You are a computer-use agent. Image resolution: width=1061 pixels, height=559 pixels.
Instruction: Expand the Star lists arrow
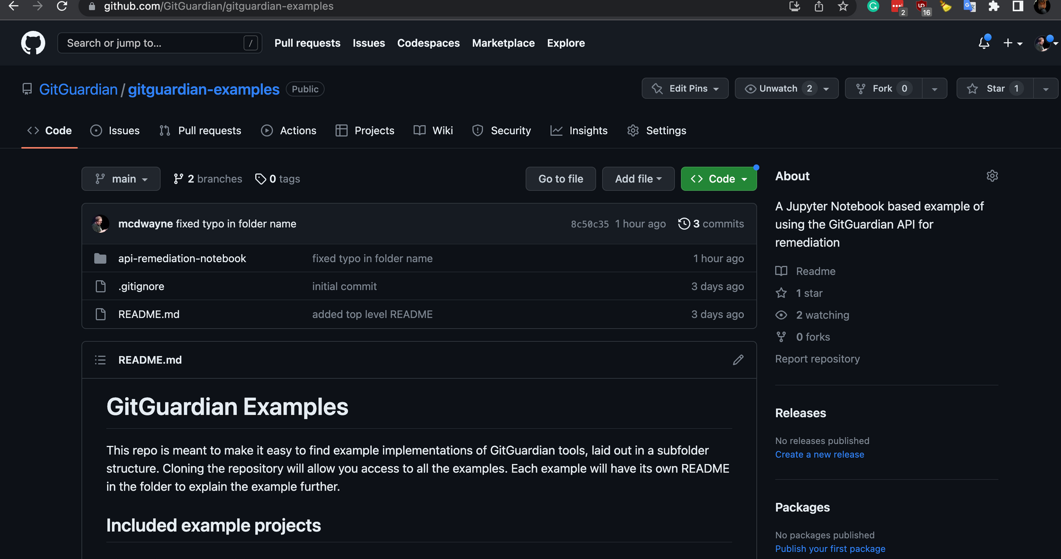pyautogui.click(x=1046, y=89)
